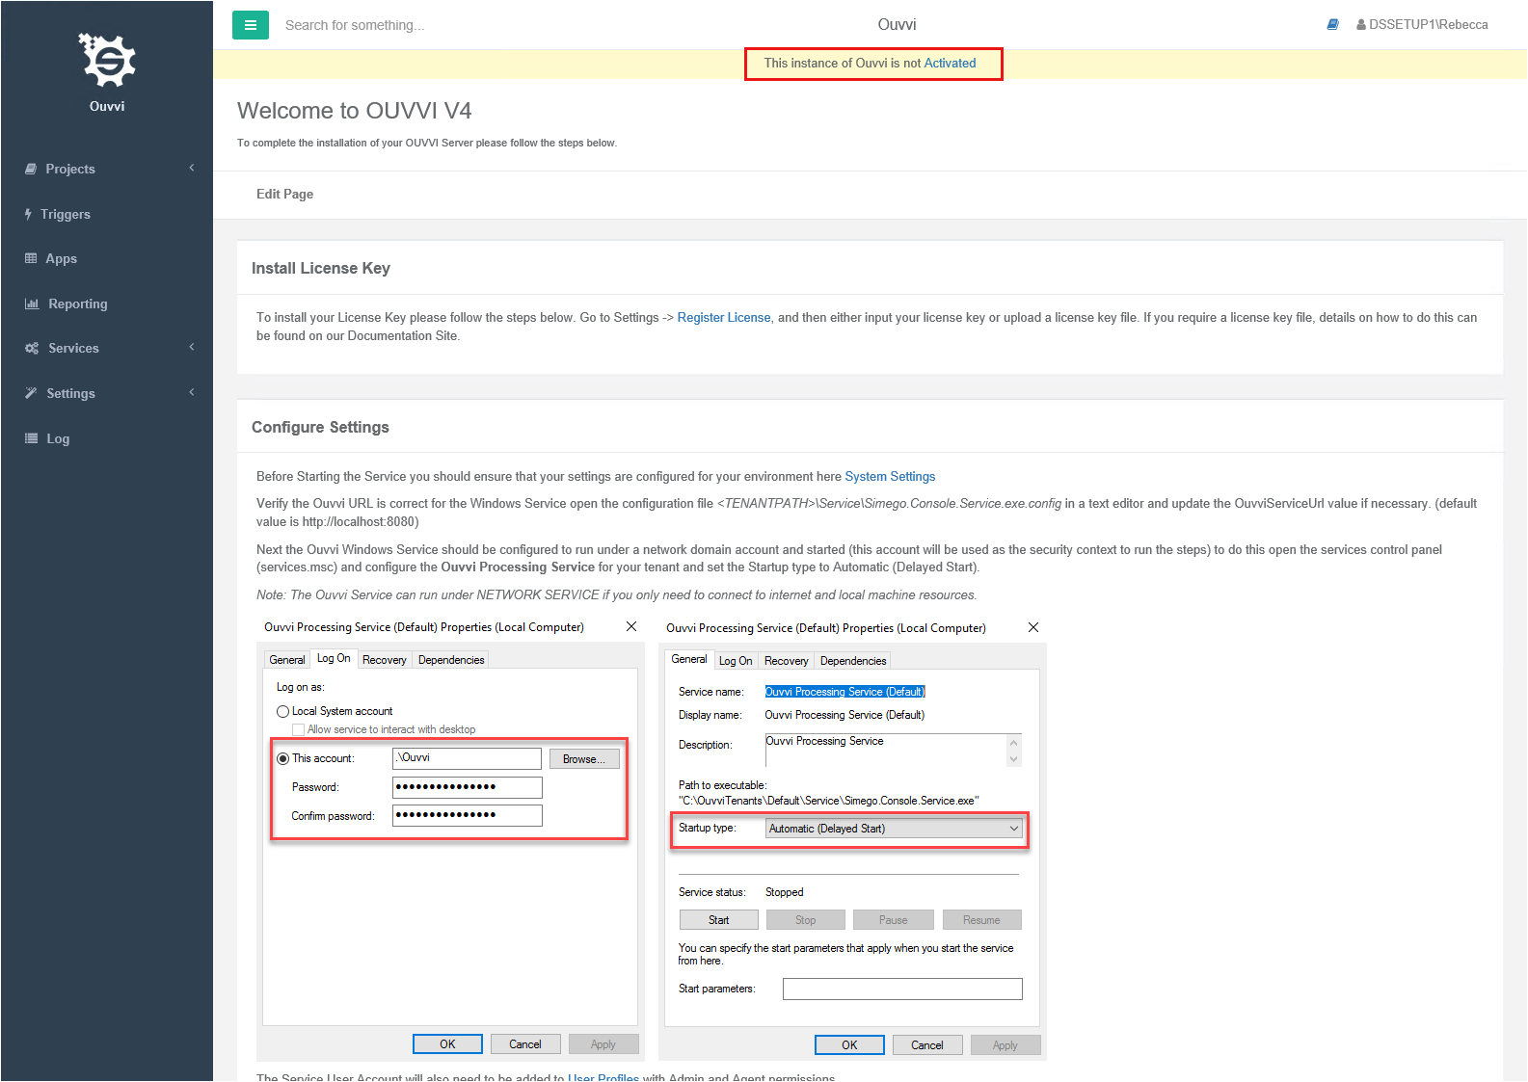
Task: Click the Stop service button
Action: click(806, 920)
